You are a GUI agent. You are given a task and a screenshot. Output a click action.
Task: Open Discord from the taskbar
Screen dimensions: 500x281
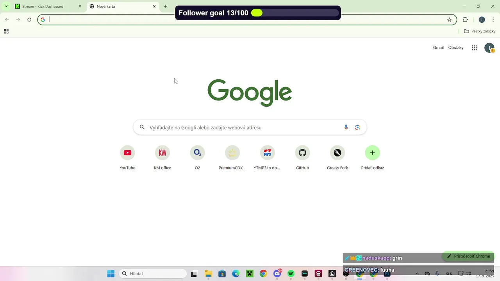277,274
